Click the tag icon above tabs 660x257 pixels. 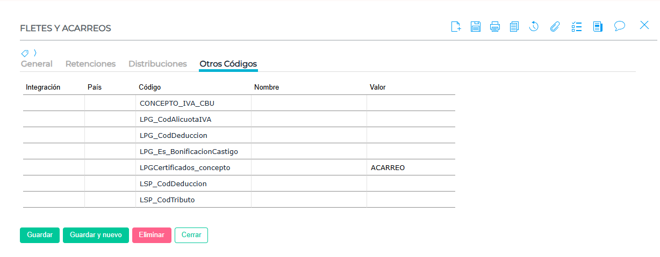25,53
